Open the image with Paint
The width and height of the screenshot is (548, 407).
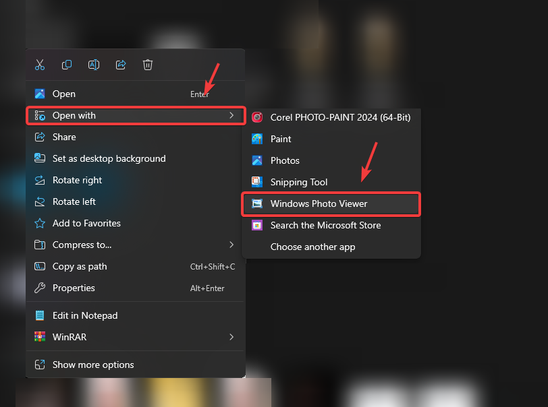(331, 139)
